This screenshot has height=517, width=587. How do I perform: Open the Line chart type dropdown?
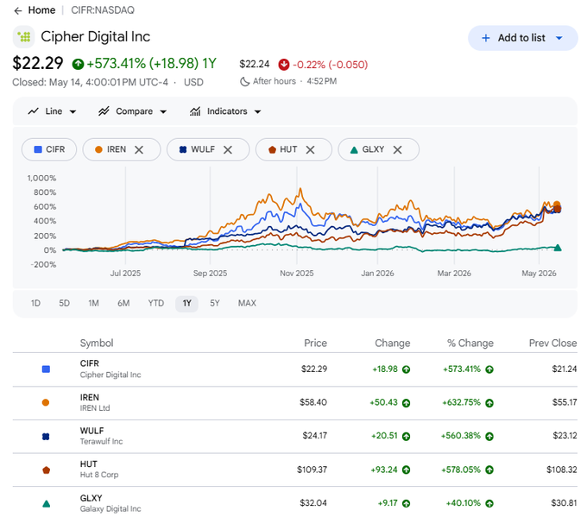coord(52,111)
